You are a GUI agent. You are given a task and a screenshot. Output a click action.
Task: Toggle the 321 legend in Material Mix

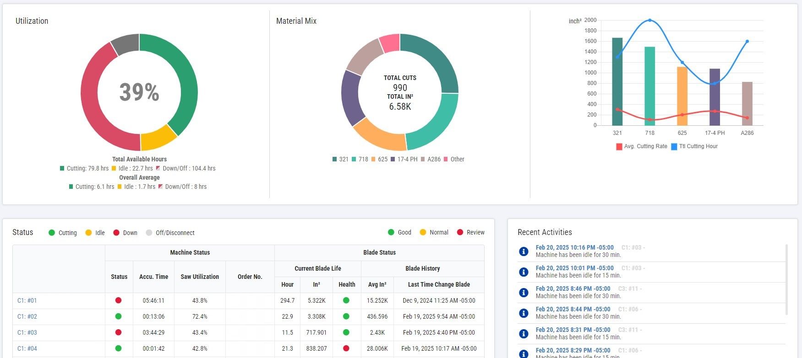click(340, 159)
